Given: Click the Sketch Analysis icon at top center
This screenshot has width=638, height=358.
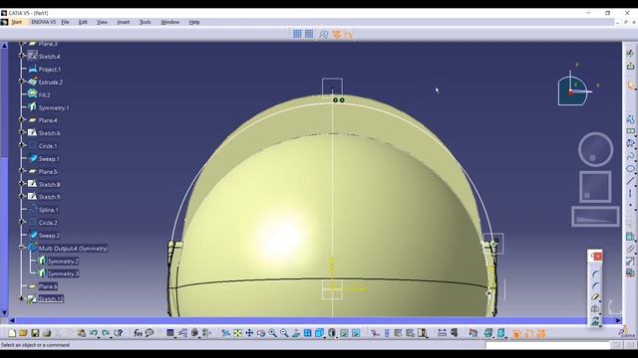Looking at the screenshot, I should (x=323, y=35).
